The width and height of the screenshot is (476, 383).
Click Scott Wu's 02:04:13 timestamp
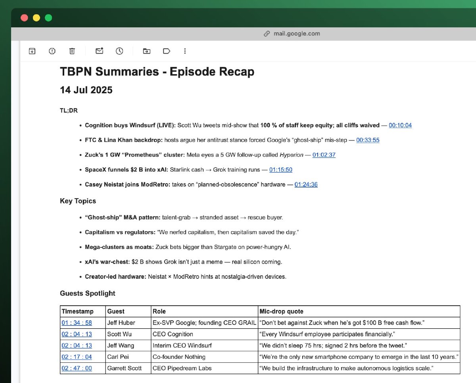click(x=76, y=334)
